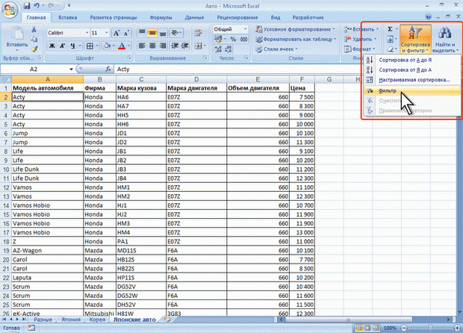Open Шрифт dialog launcher
Viewport: 463px width, 333px height.
tap(129, 57)
